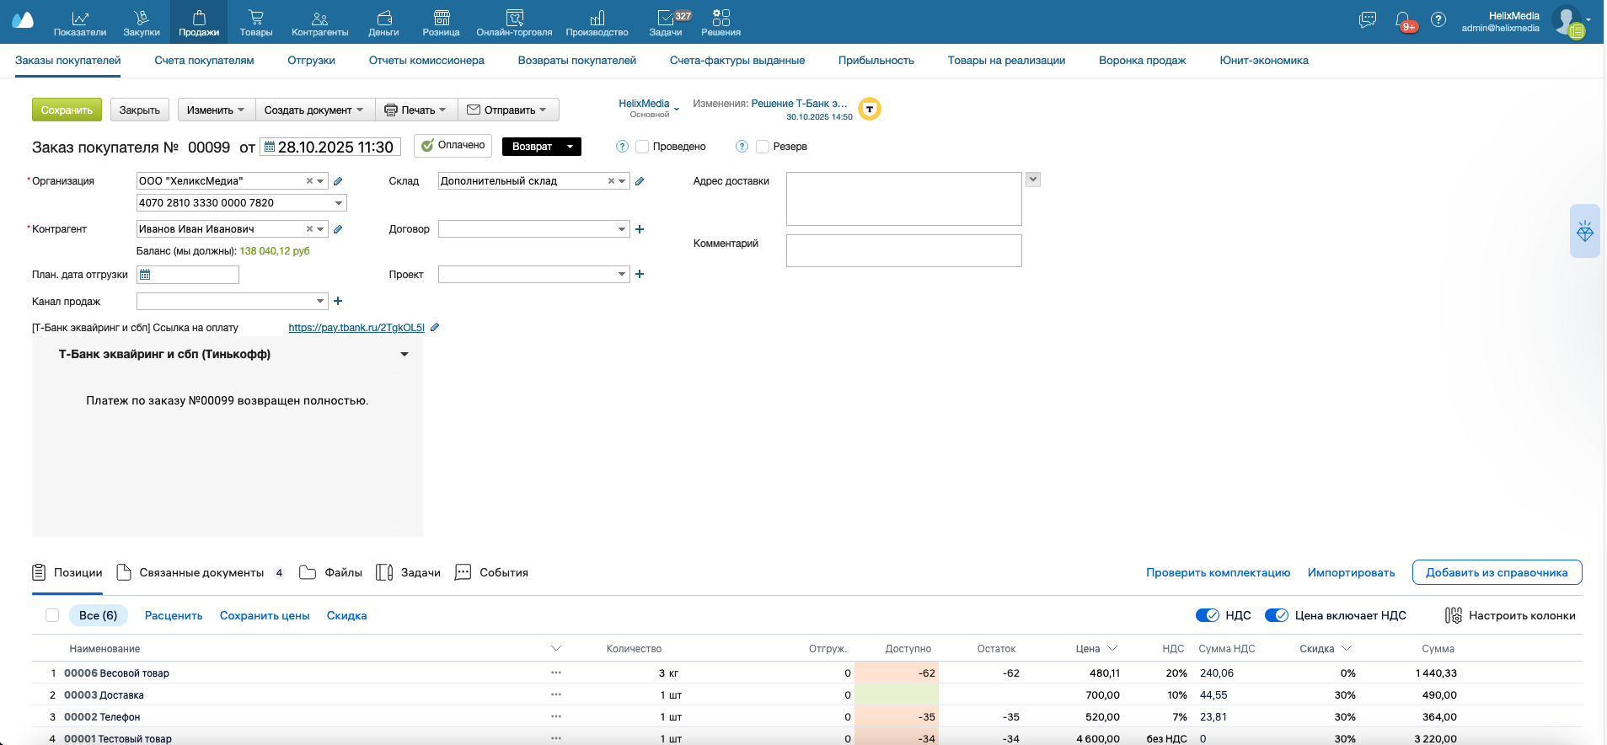Collapse the Т-Банк эквайринг panel

[404, 355]
